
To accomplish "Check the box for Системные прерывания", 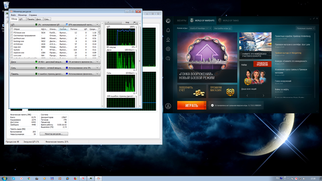I will 12,35.
